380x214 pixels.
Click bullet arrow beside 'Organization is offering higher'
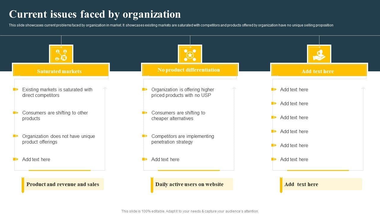(x=145, y=89)
